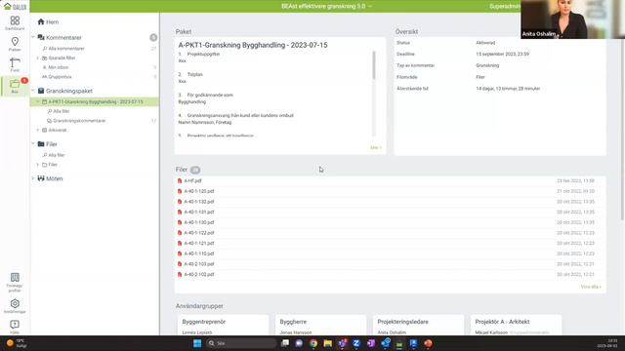The image size is (625, 351).
Task: Expand the Filer subfolder node
Action: pyautogui.click(x=38, y=165)
